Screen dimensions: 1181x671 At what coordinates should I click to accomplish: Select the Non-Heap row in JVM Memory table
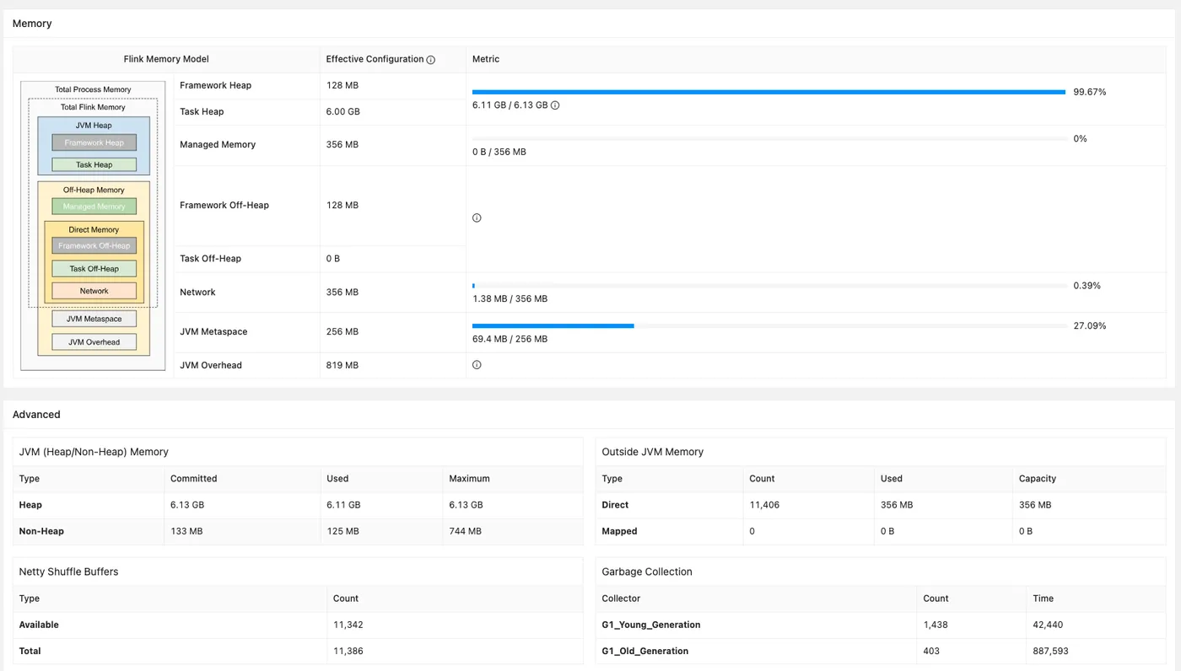coord(41,531)
